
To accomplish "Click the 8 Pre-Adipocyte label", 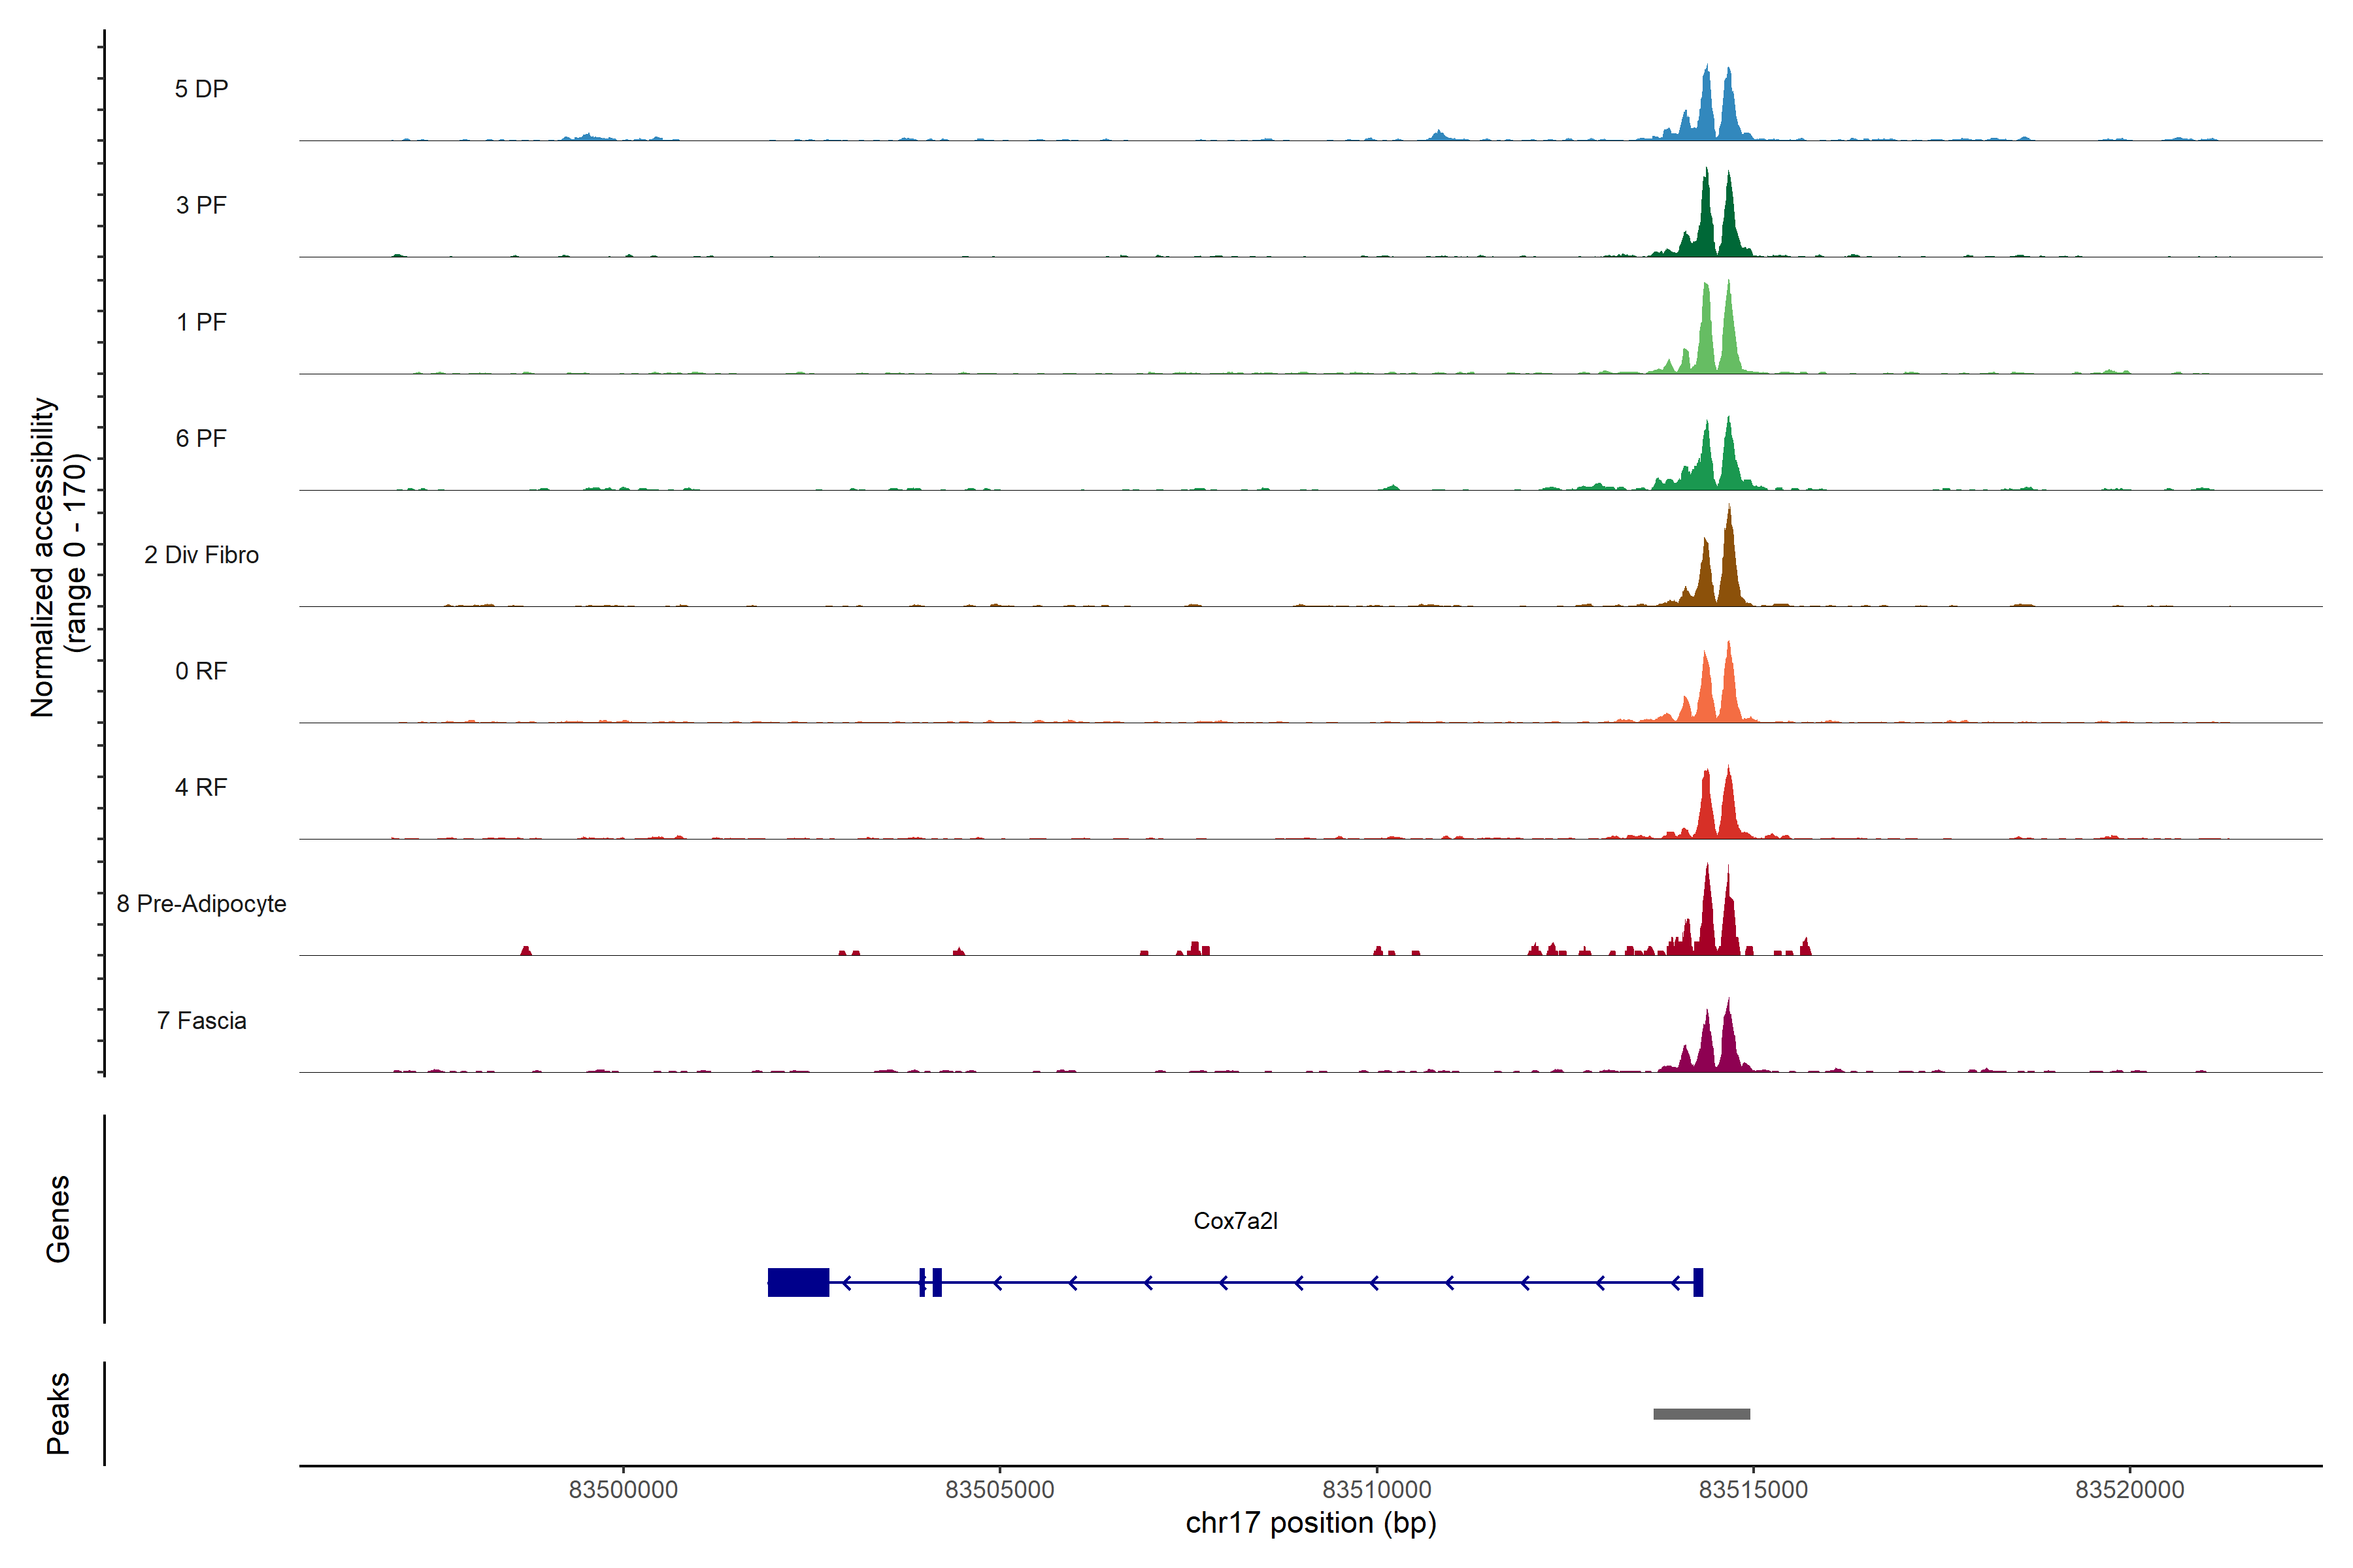I will (x=201, y=904).
